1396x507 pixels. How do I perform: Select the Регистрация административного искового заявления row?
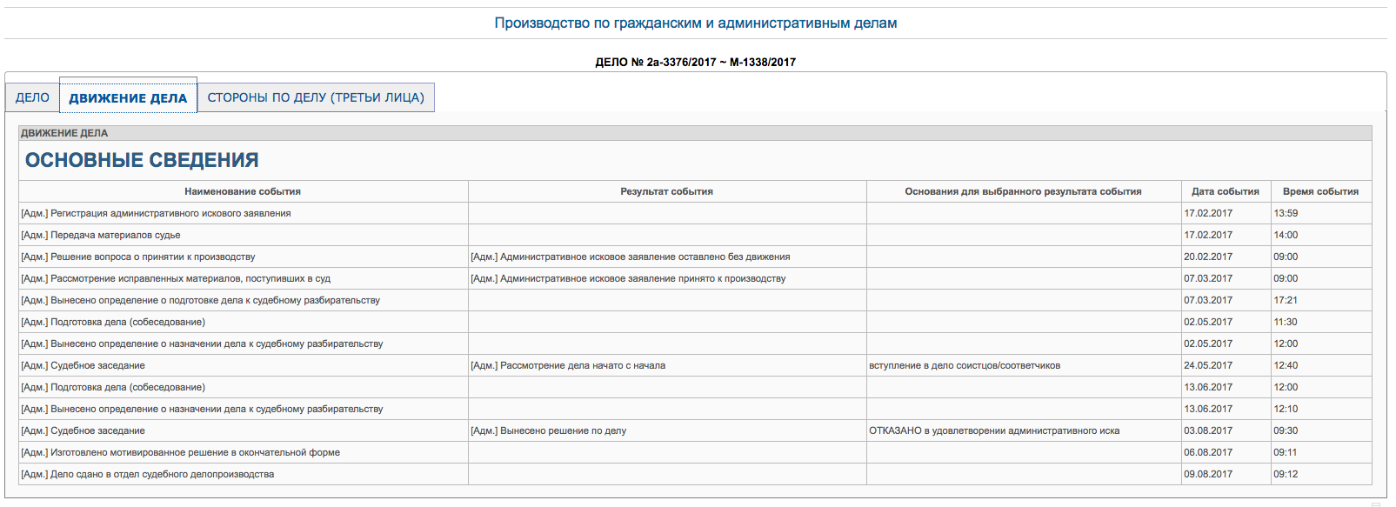pos(157,213)
